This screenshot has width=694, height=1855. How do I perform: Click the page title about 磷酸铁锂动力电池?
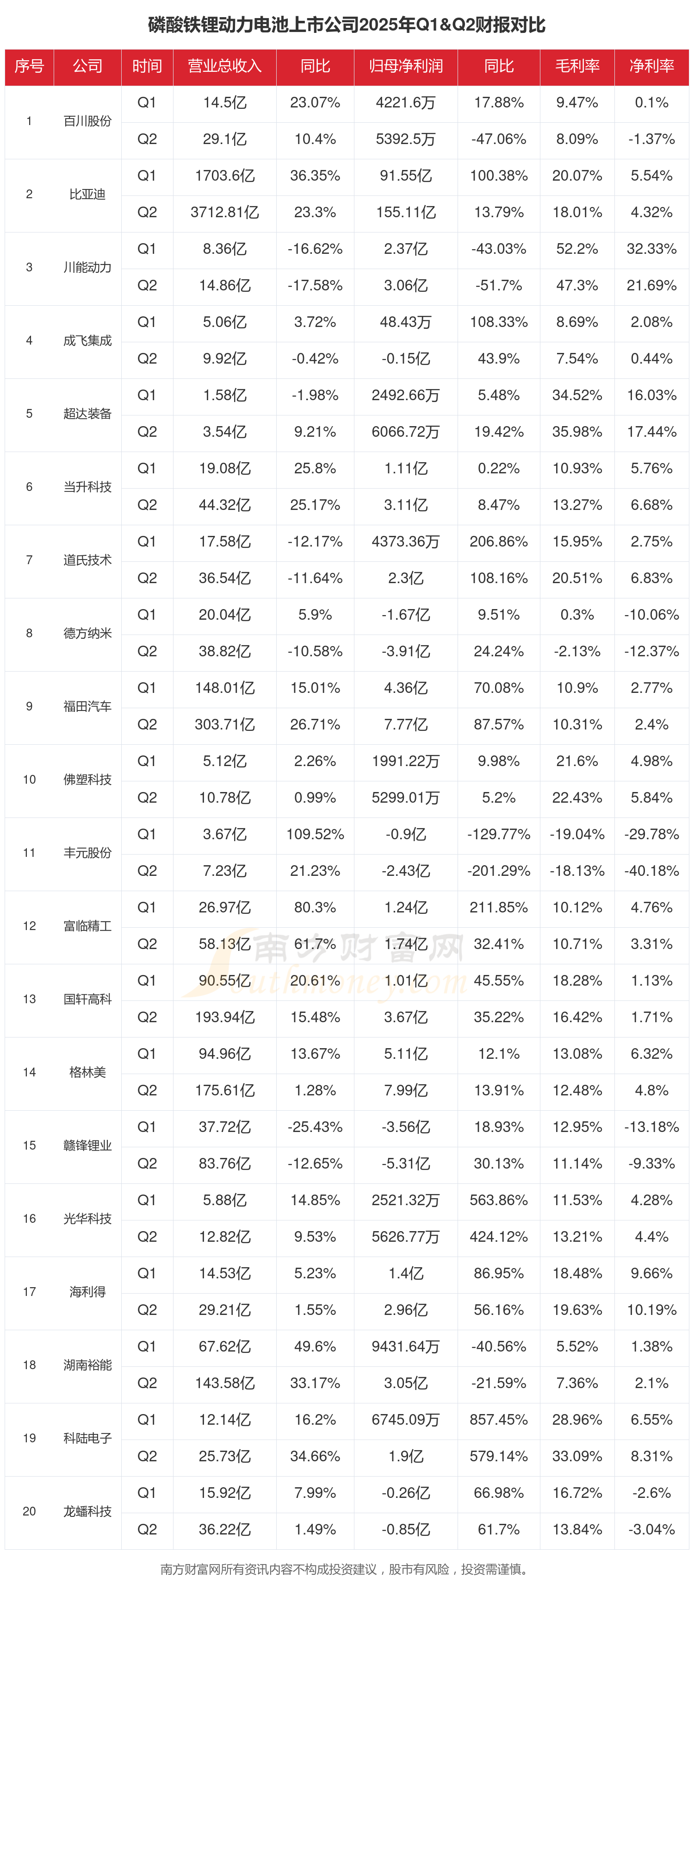(x=347, y=25)
